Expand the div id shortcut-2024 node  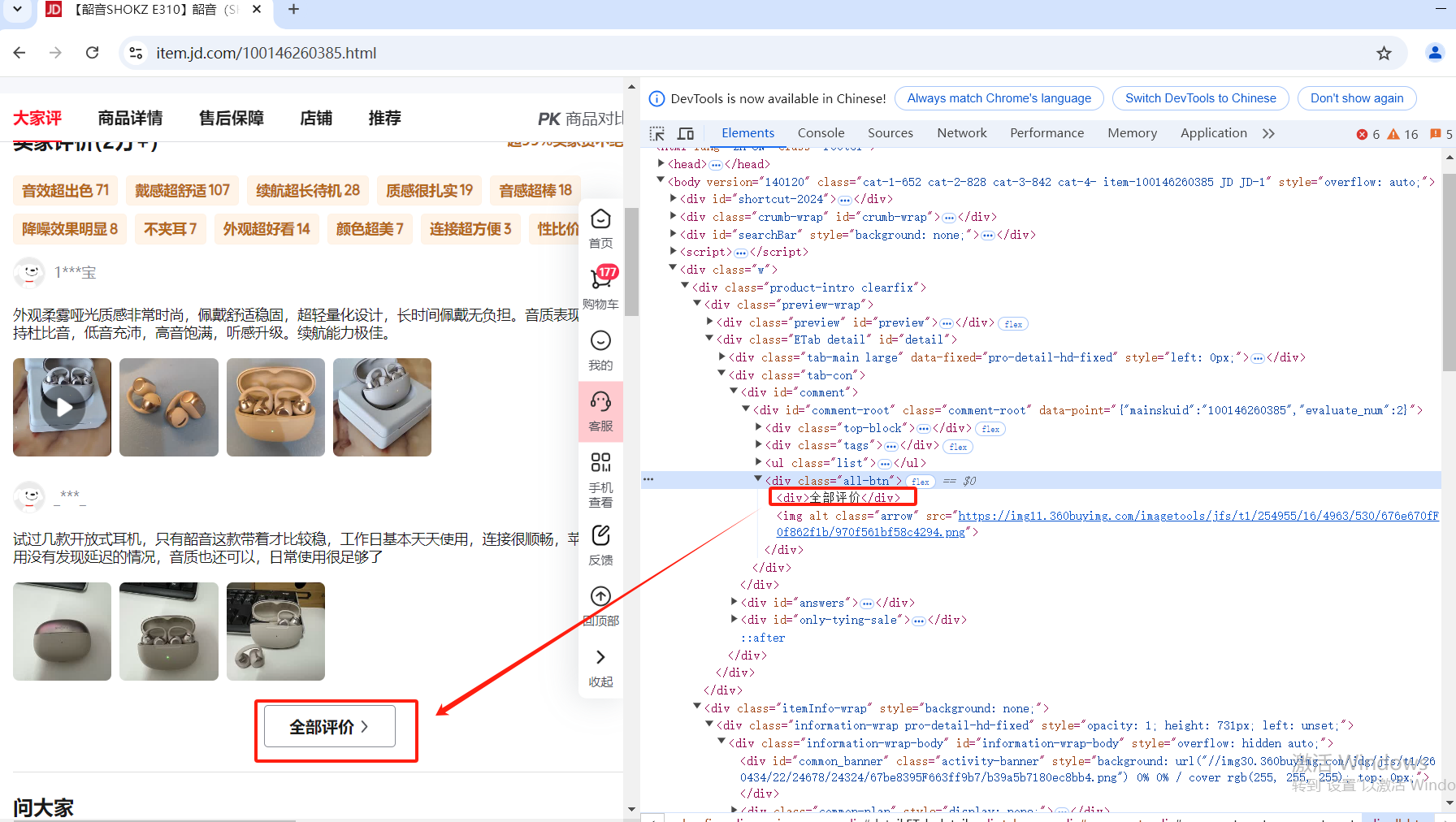pyautogui.click(x=673, y=199)
